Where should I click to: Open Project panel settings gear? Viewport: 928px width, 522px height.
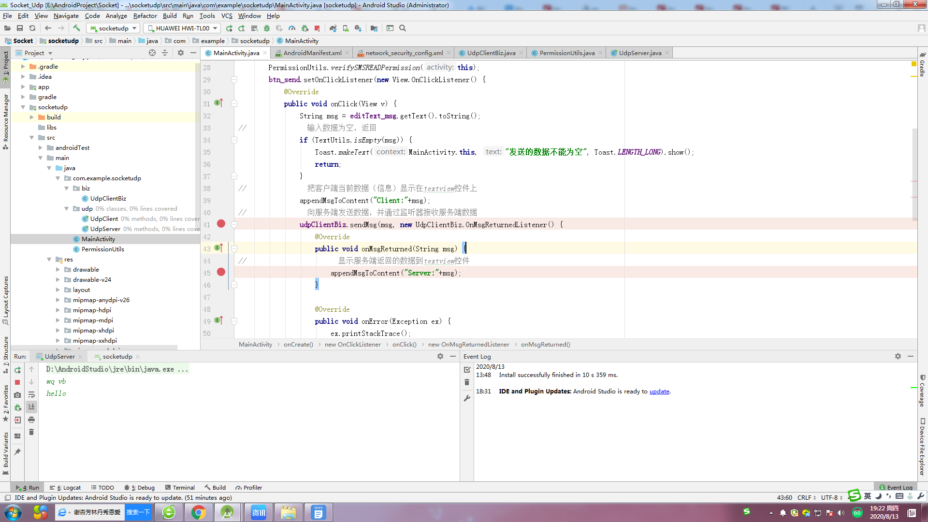click(181, 53)
